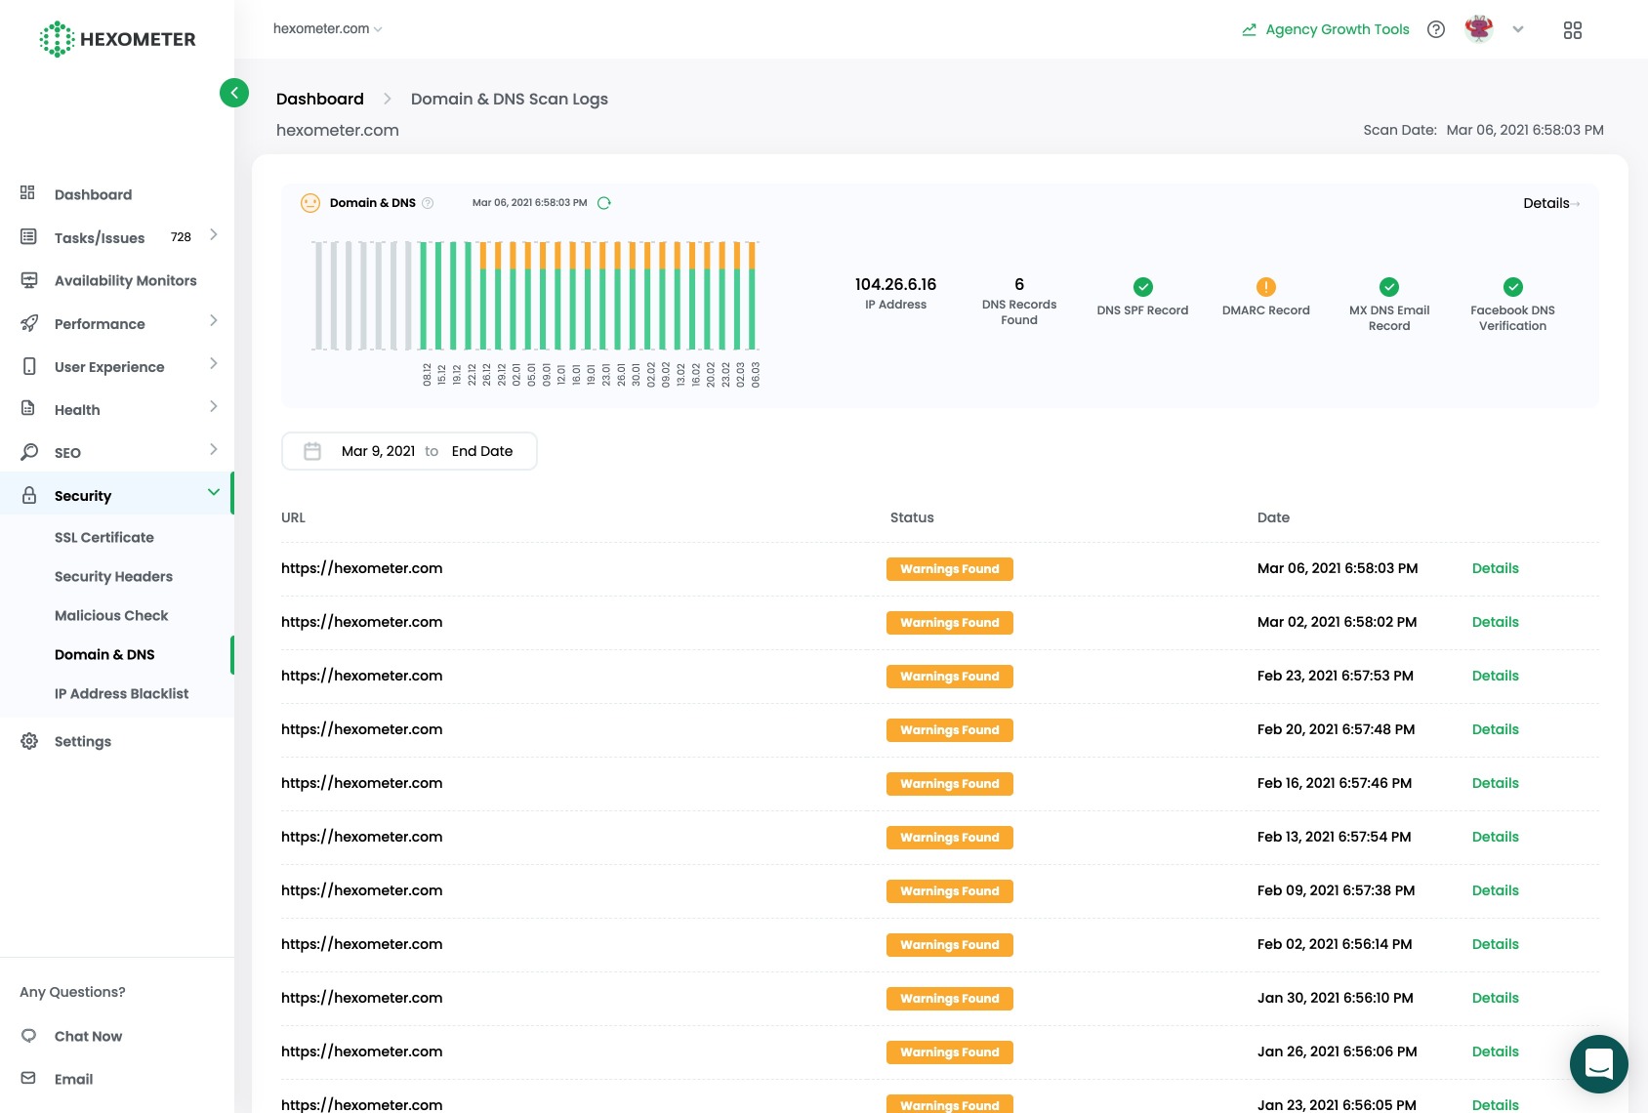Click the Chat Now bubble icon

28,1036
